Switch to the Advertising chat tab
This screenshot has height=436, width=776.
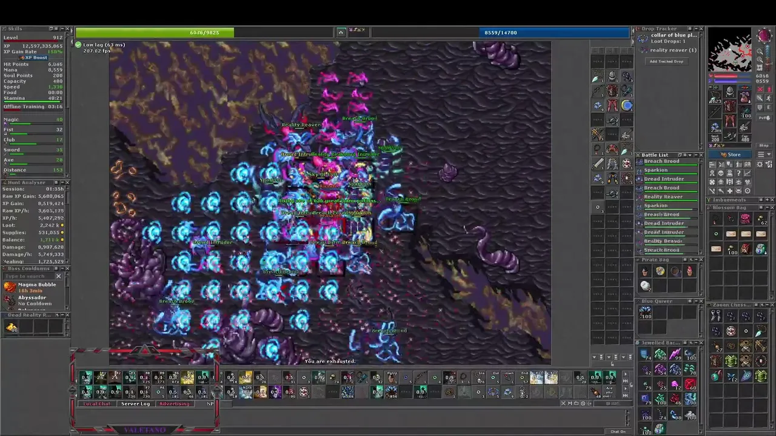click(174, 403)
